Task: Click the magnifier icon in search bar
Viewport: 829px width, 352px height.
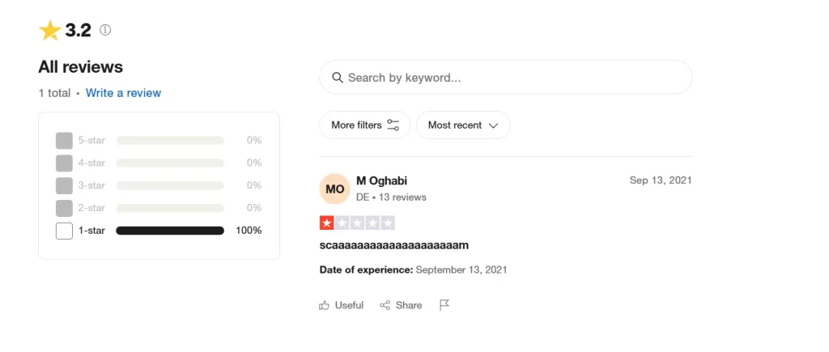Action: tap(338, 78)
